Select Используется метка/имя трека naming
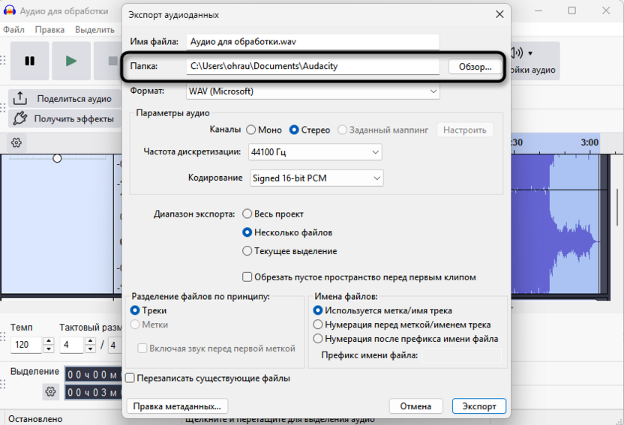 [x=317, y=310]
